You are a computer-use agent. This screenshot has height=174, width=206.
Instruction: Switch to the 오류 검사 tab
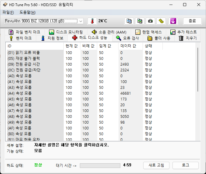(x=128, y=38)
